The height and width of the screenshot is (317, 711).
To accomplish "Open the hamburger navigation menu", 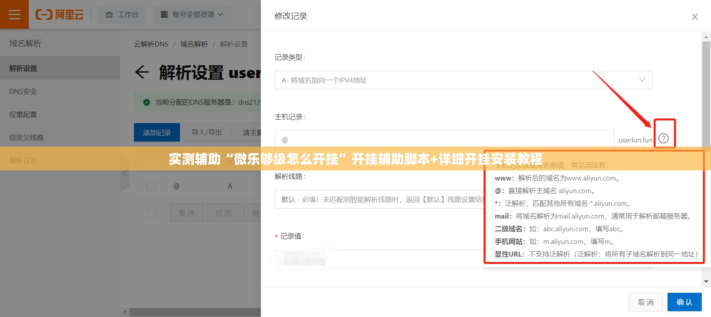I will click(x=14, y=15).
